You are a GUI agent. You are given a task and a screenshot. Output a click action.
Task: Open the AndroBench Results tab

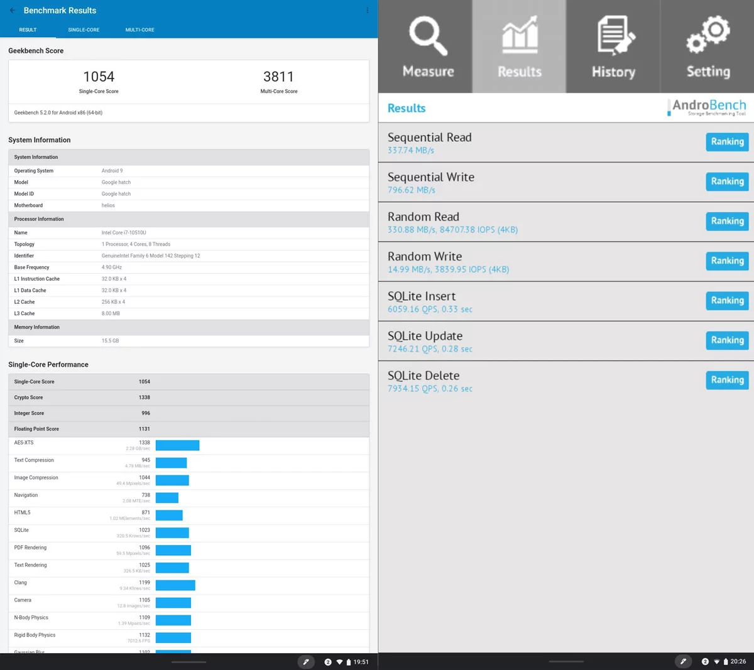click(519, 46)
